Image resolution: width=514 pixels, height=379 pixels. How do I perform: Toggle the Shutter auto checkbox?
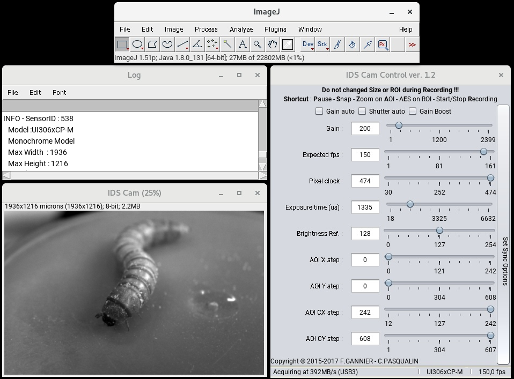click(362, 112)
